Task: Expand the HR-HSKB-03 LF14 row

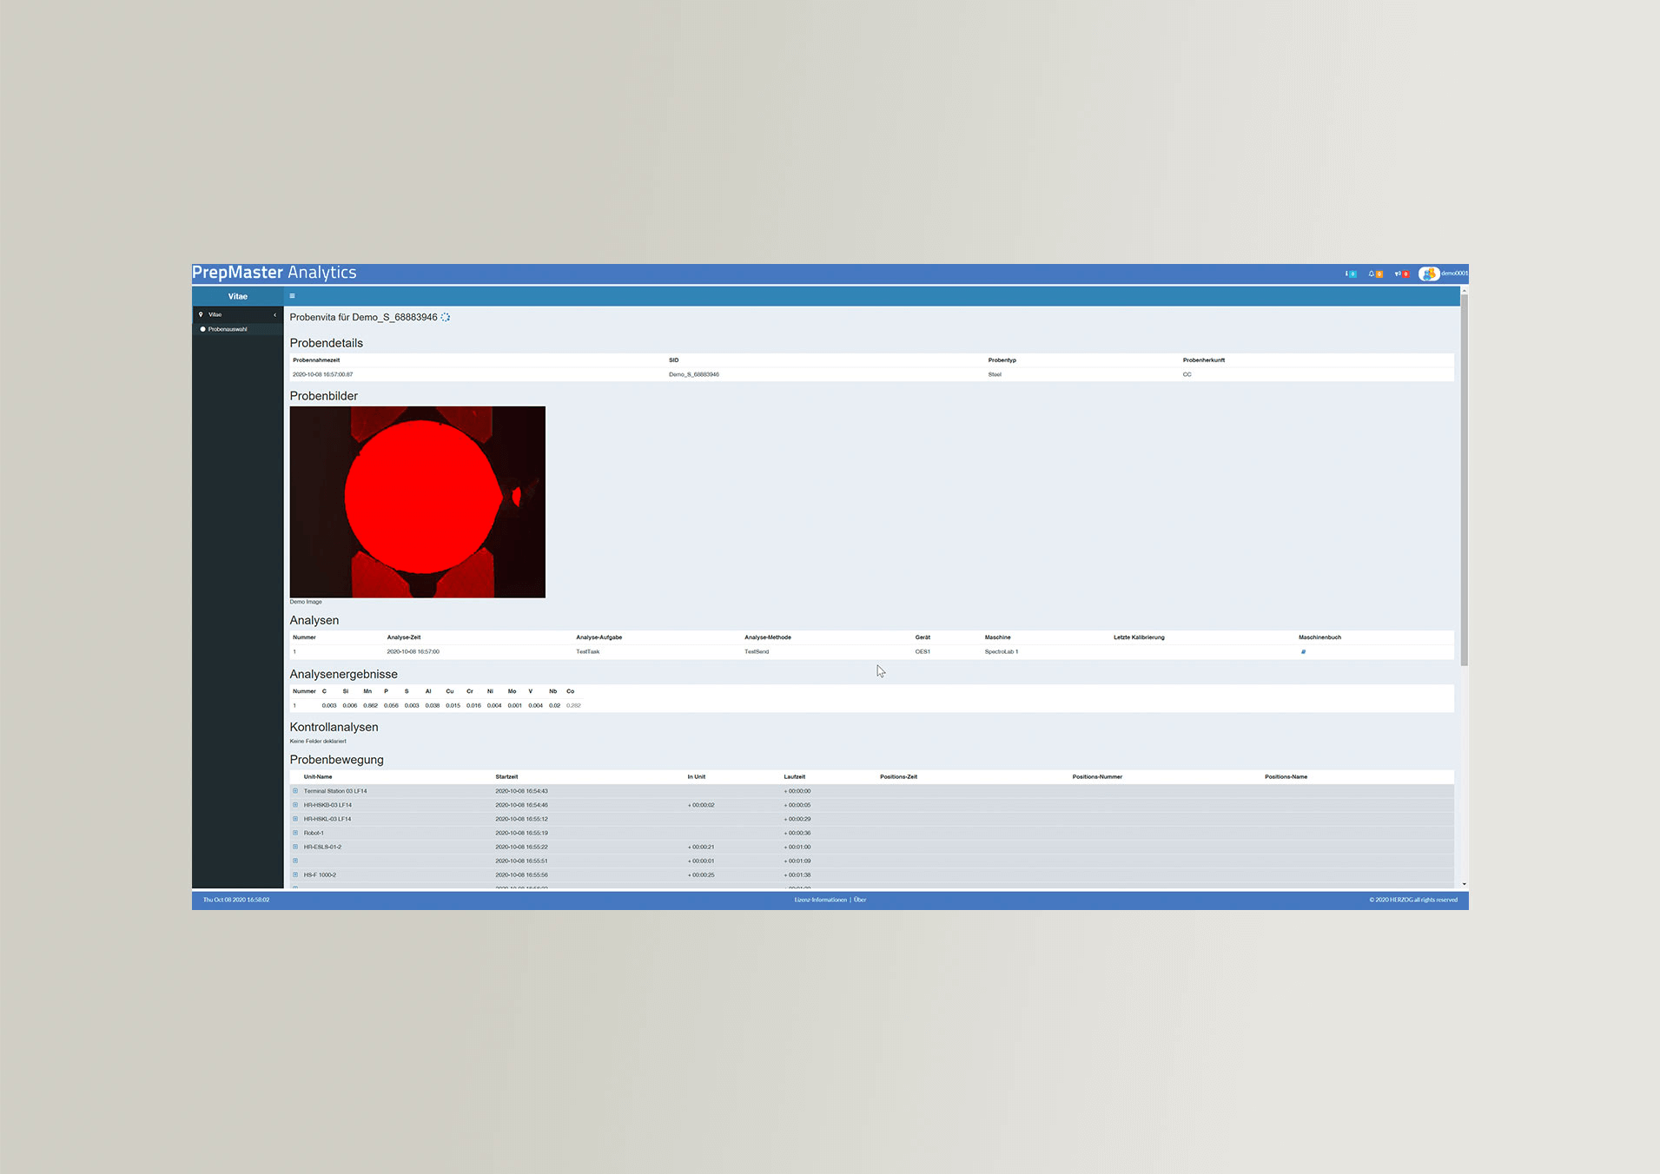Action: coord(295,805)
